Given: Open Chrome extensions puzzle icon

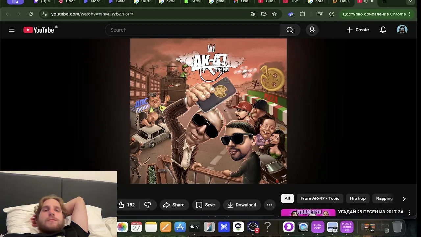Looking at the screenshot, I should click(303, 14).
